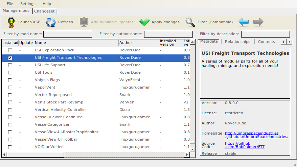Check the Vessel Viewer Continued checkbox
Screen dimensions: 297x167
[x=10, y=117]
